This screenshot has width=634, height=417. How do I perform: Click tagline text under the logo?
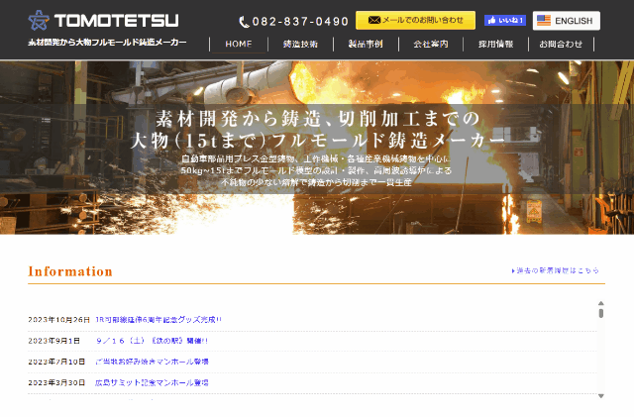107,42
